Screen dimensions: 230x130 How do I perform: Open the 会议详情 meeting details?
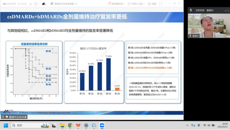9,4
